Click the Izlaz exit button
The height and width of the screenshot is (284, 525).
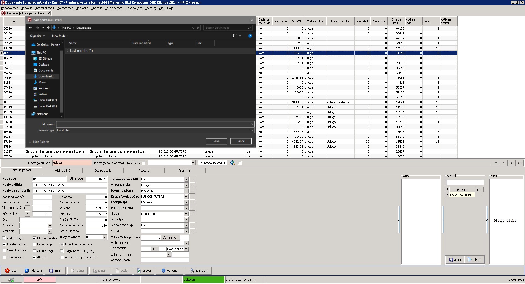[11, 271]
